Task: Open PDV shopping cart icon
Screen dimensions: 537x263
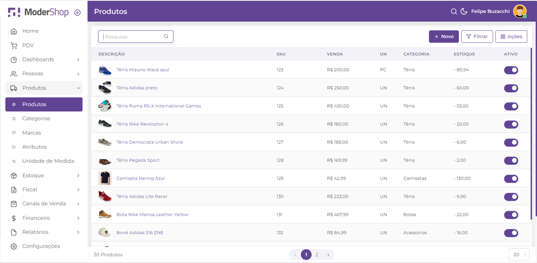Action: coord(14,46)
